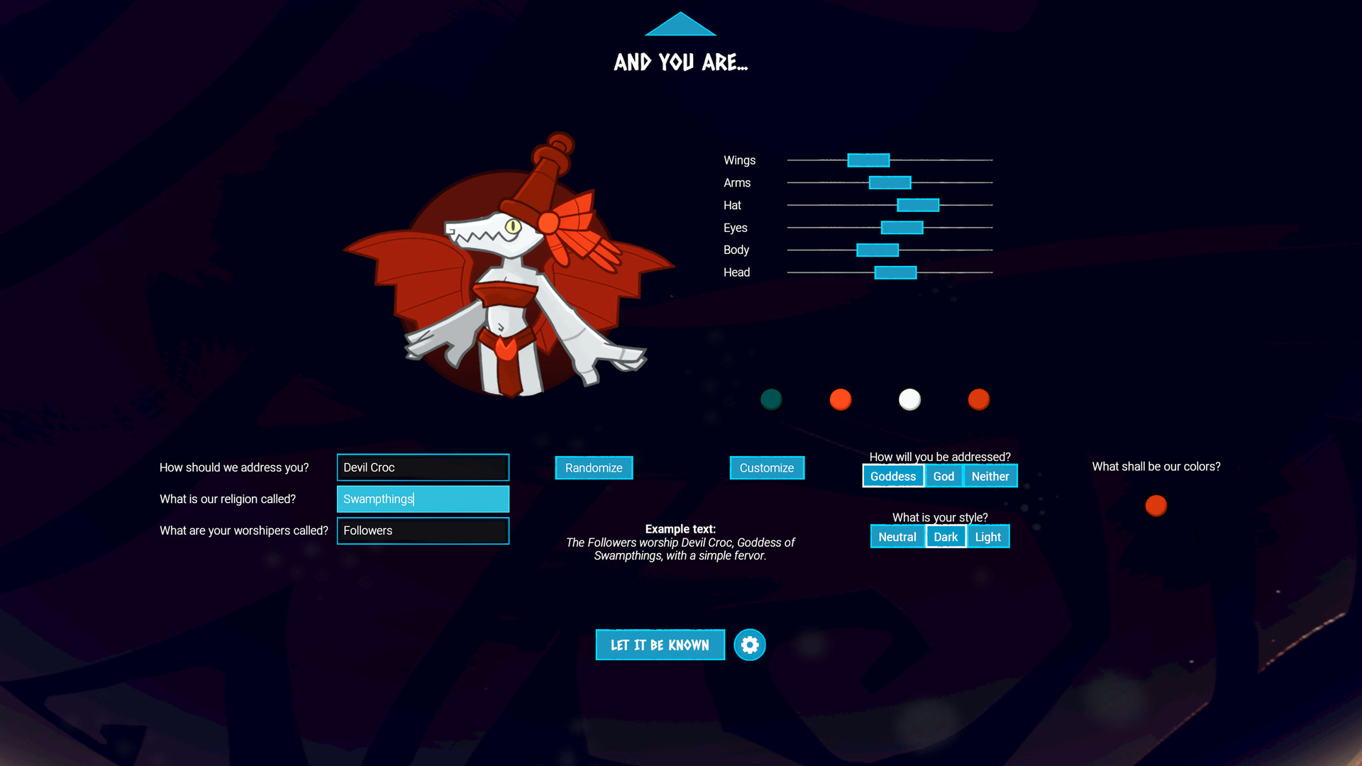Edit the character name input field

point(423,467)
